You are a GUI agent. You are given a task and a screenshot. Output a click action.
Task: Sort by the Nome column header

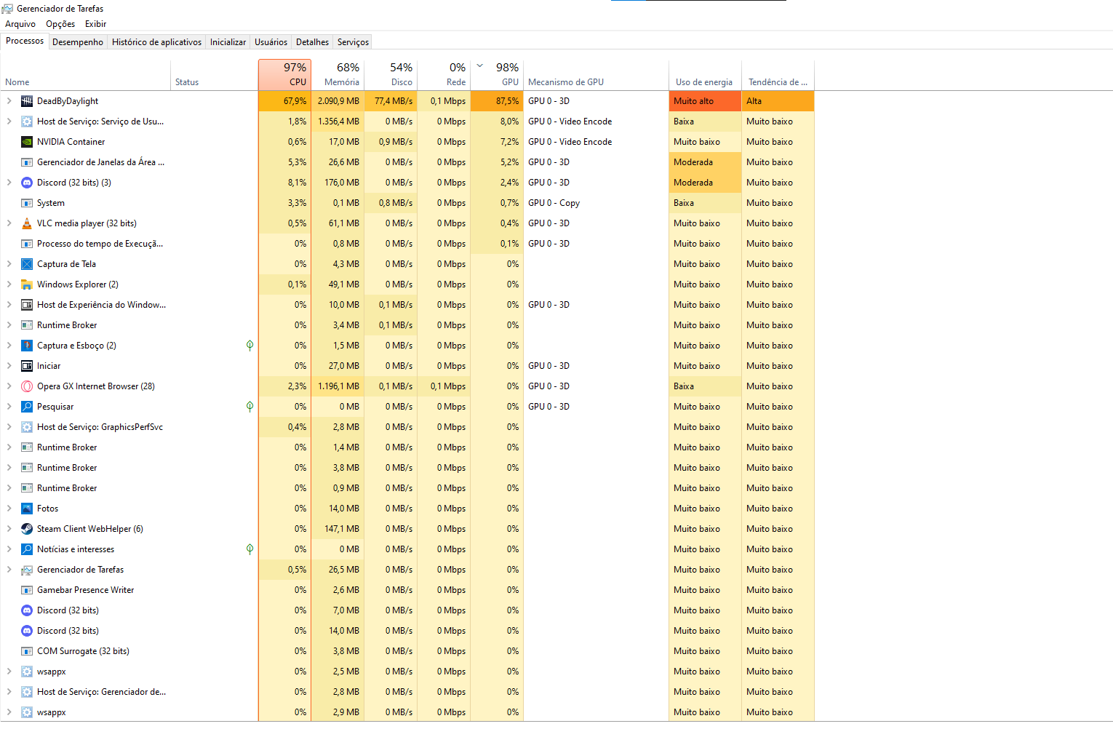pyautogui.click(x=86, y=75)
